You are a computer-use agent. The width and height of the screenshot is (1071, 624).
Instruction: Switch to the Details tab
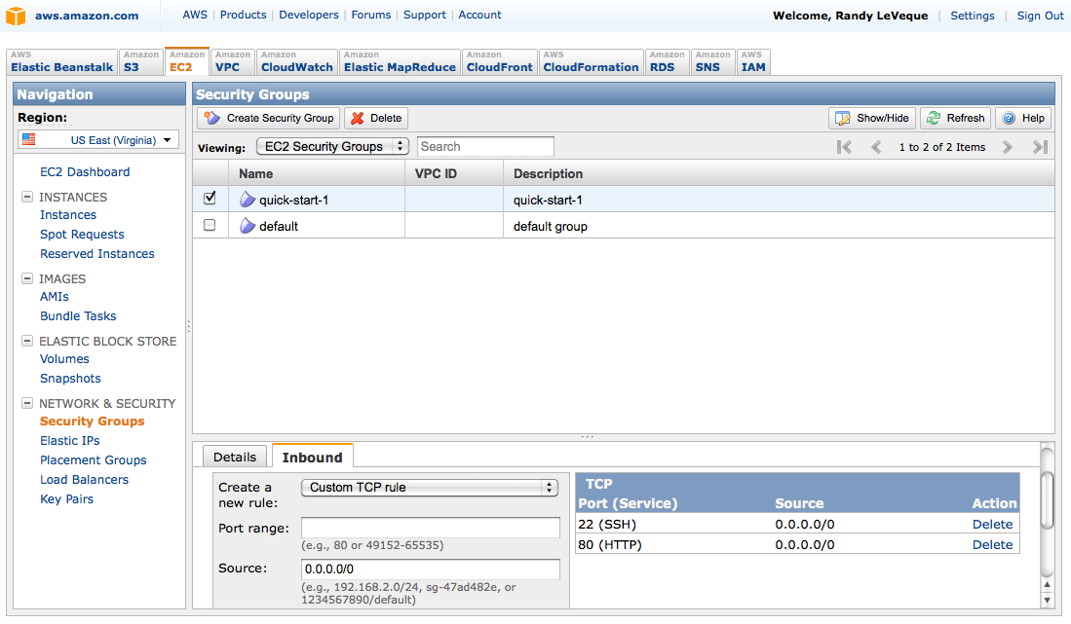click(x=234, y=457)
